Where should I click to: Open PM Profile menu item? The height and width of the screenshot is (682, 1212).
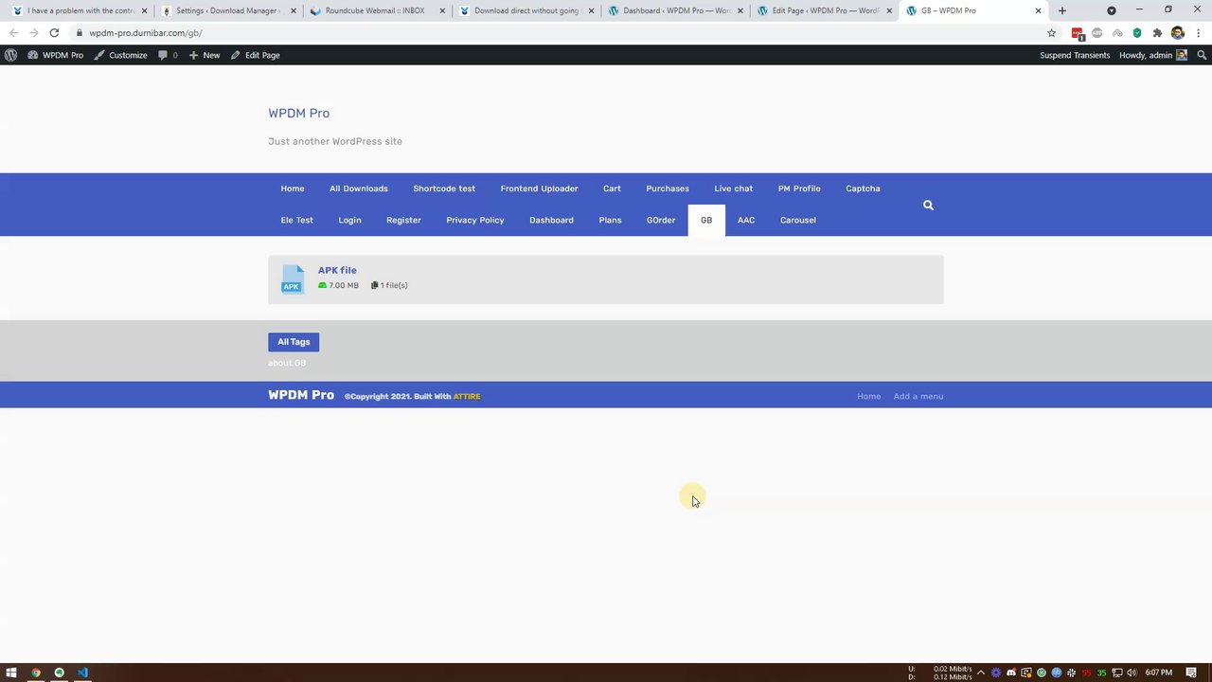799,188
